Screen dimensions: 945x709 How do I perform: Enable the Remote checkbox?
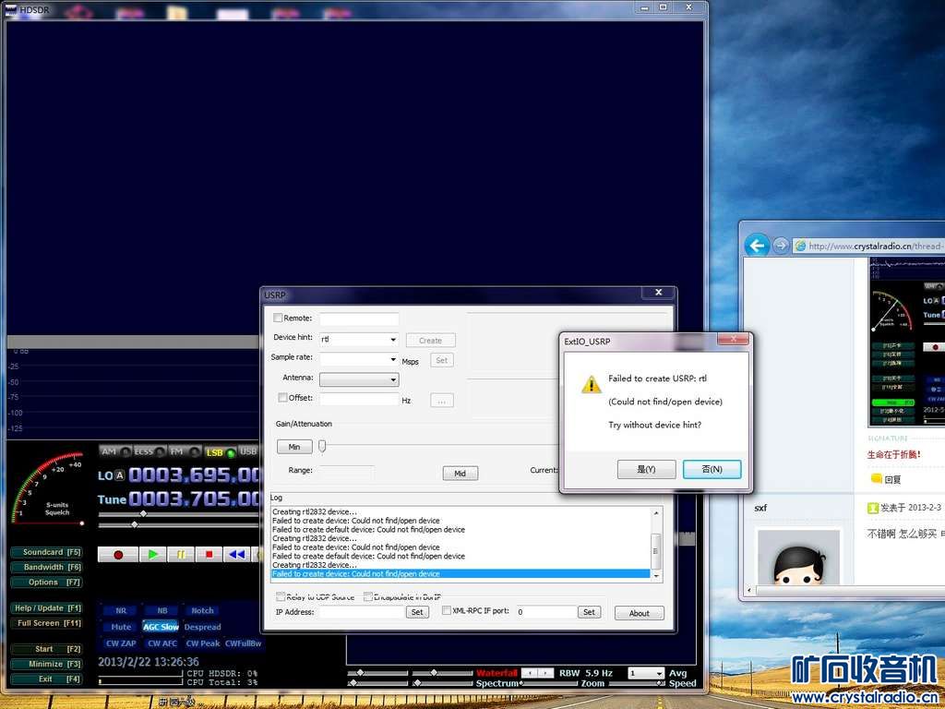tap(279, 318)
